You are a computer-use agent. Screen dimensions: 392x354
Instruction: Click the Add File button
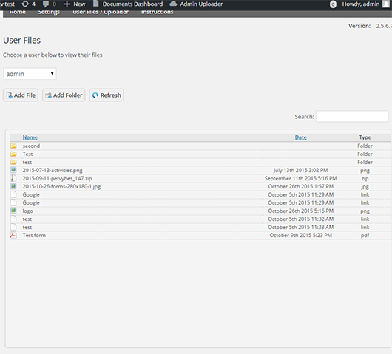pyautogui.click(x=21, y=95)
